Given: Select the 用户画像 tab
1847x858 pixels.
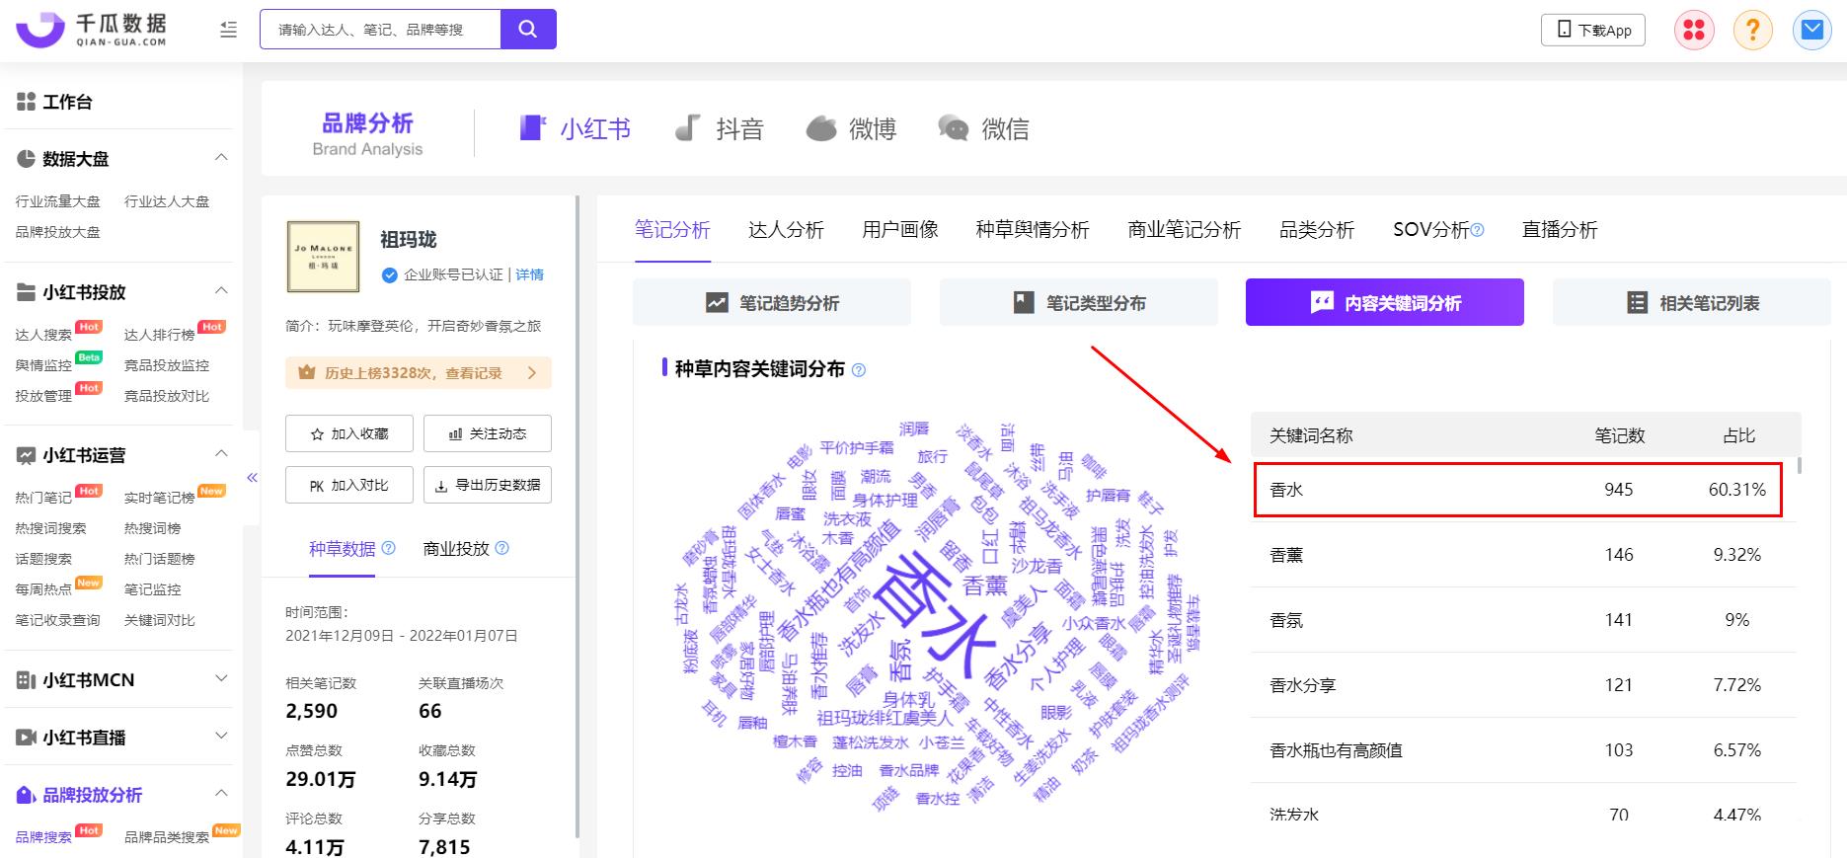Looking at the screenshot, I should click(x=899, y=229).
